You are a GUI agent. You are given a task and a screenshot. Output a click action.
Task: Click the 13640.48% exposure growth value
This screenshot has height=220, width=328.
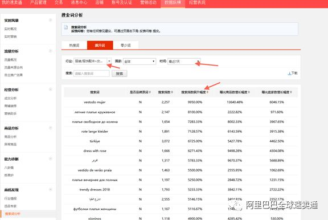pyautogui.click(x=235, y=102)
